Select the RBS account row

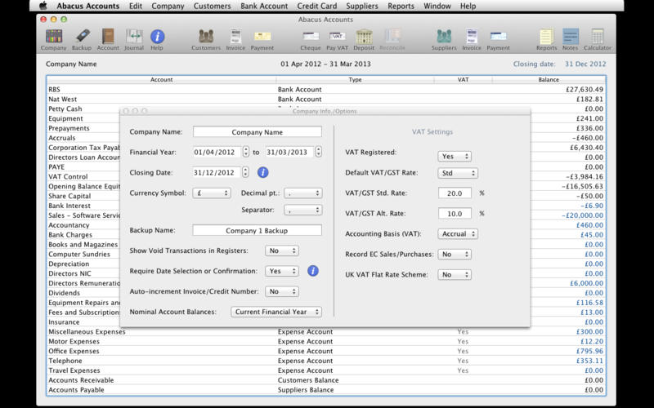coord(163,89)
